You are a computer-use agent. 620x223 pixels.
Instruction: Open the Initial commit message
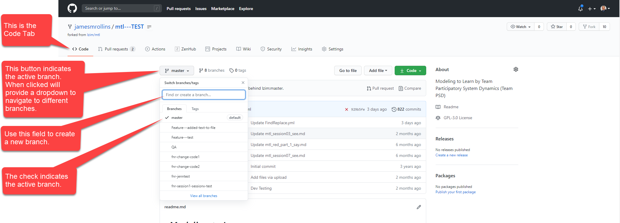click(263, 166)
